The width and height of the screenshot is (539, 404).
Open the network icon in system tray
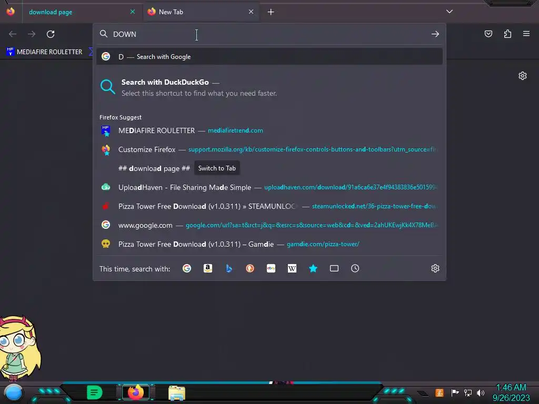click(468, 392)
